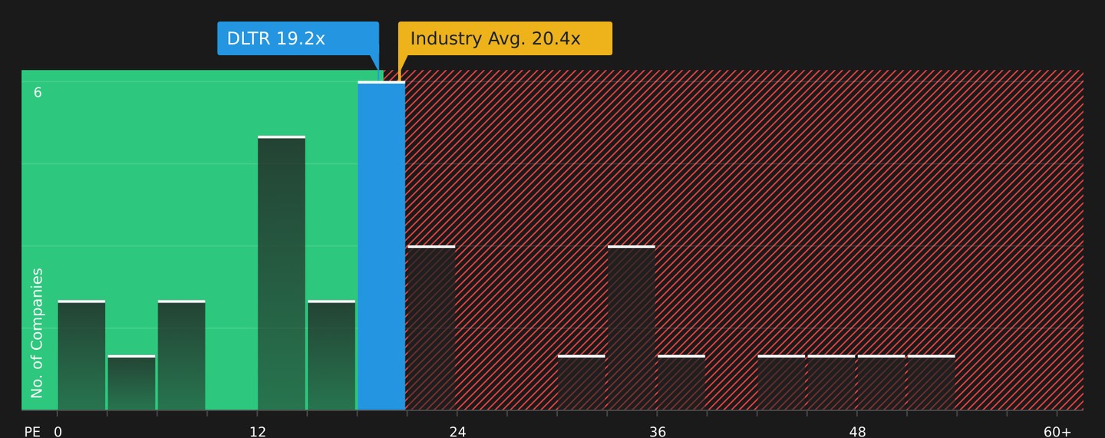Click the x-axis label 12
The height and width of the screenshot is (438, 1105).
click(258, 432)
